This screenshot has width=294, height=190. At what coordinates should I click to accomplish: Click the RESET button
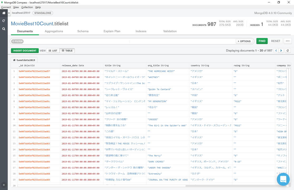[276, 41]
